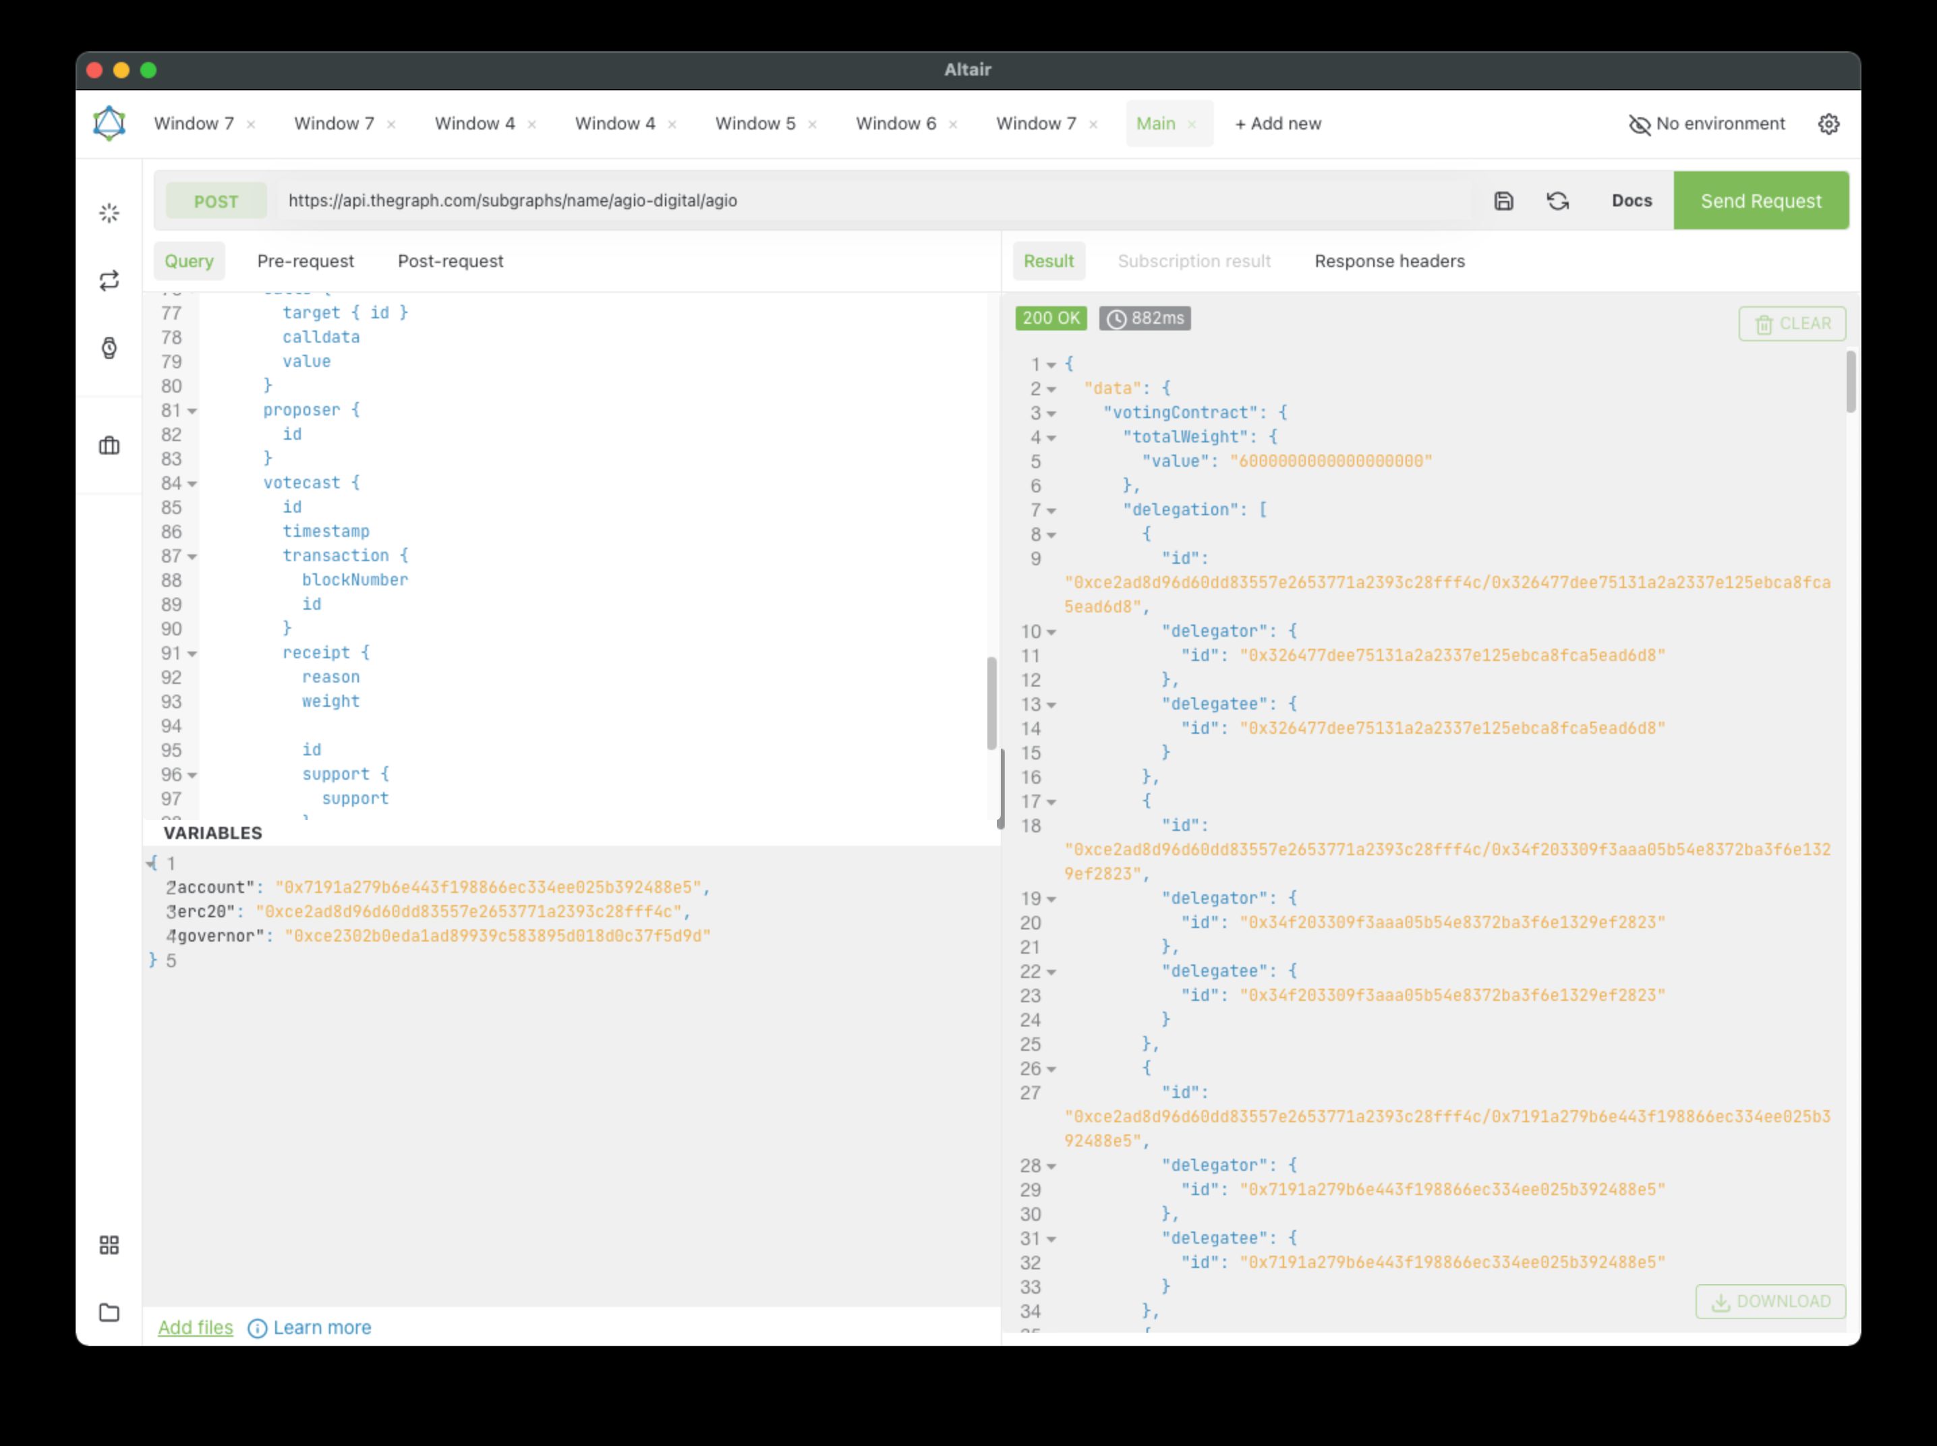Click the result pane vertical scrollbar
Image resolution: width=1937 pixels, height=1446 pixels.
click(x=1851, y=381)
